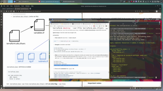
Task: Open the Downloads side panel
Action: tap(1, 17)
